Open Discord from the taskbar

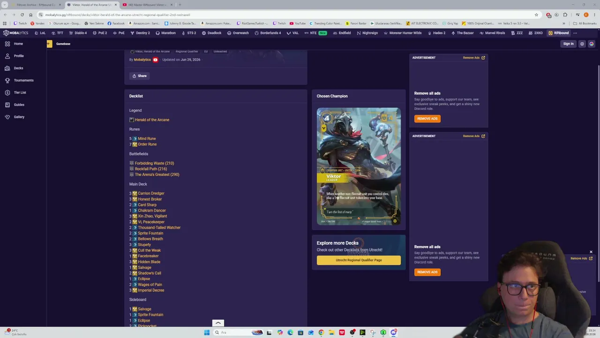(x=393, y=332)
